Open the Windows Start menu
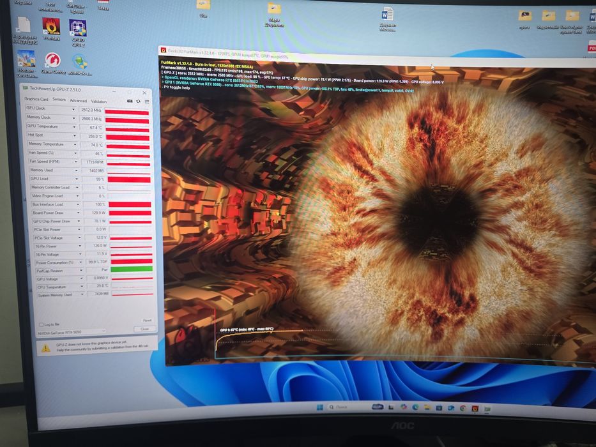 tap(319, 407)
